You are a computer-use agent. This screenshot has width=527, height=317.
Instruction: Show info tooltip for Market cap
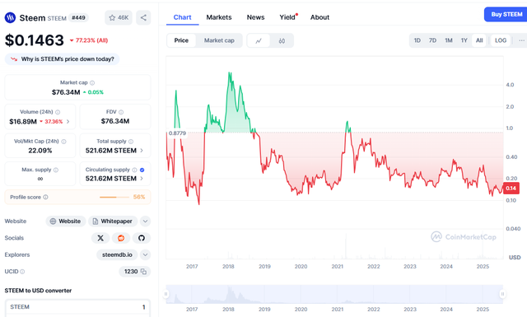coord(92,82)
